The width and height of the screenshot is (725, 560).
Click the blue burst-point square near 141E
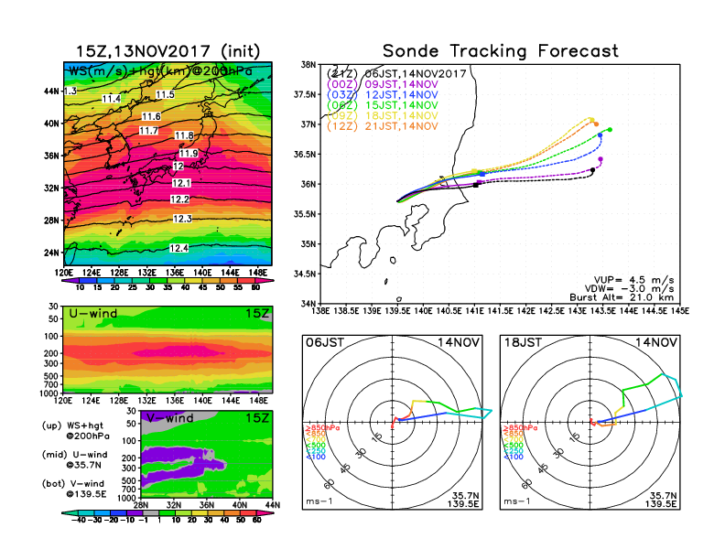click(x=482, y=174)
